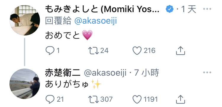
Task: Open the @akasoeiji mention link in reply
Action: point(96,21)
